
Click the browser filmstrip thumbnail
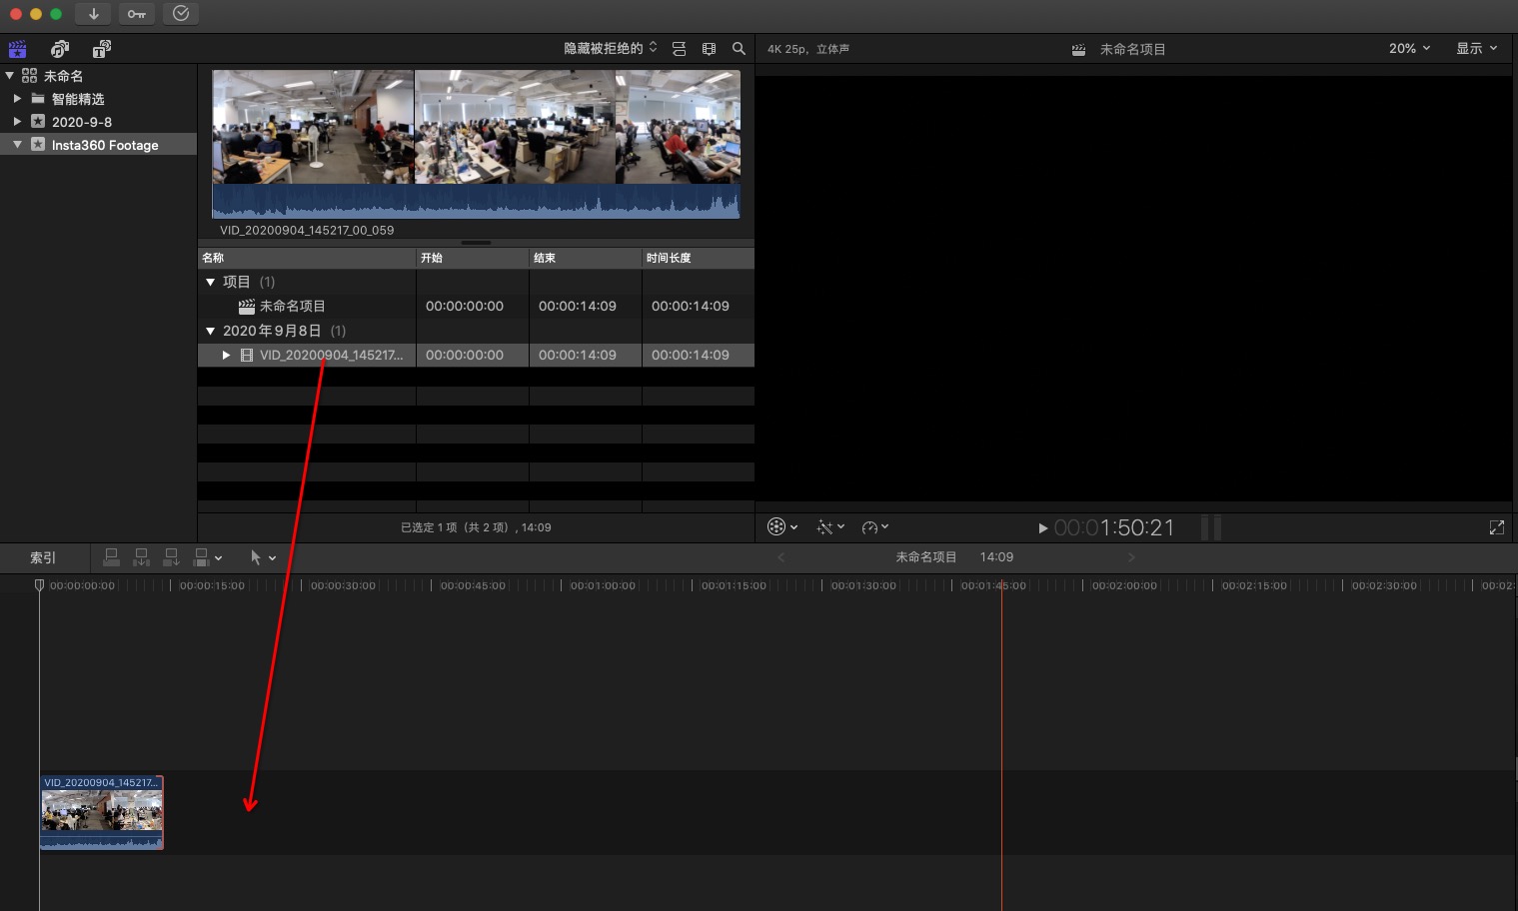pyautogui.click(x=476, y=127)
